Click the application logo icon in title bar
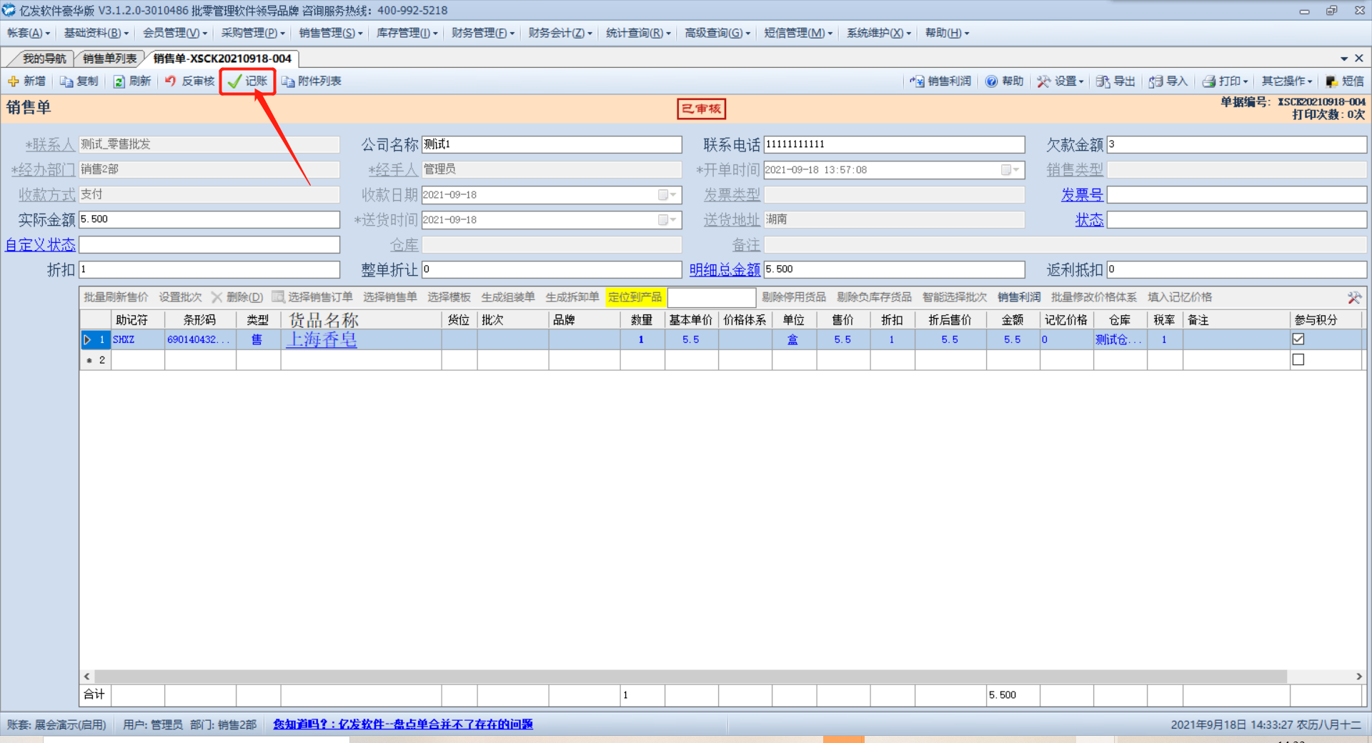The image size is (1372, 743). coord(9,10)
